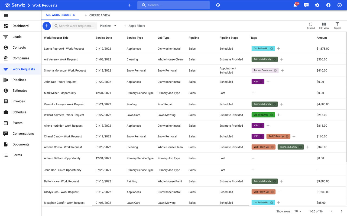
Task: Click the blue add work request button
Action: (47, 26)
